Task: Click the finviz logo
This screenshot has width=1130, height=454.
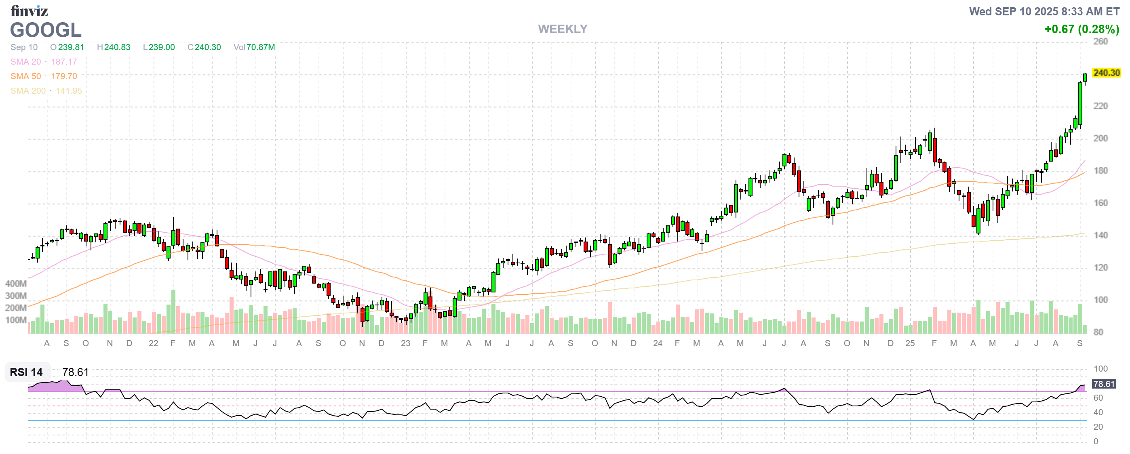Action: tap(29, 11)
